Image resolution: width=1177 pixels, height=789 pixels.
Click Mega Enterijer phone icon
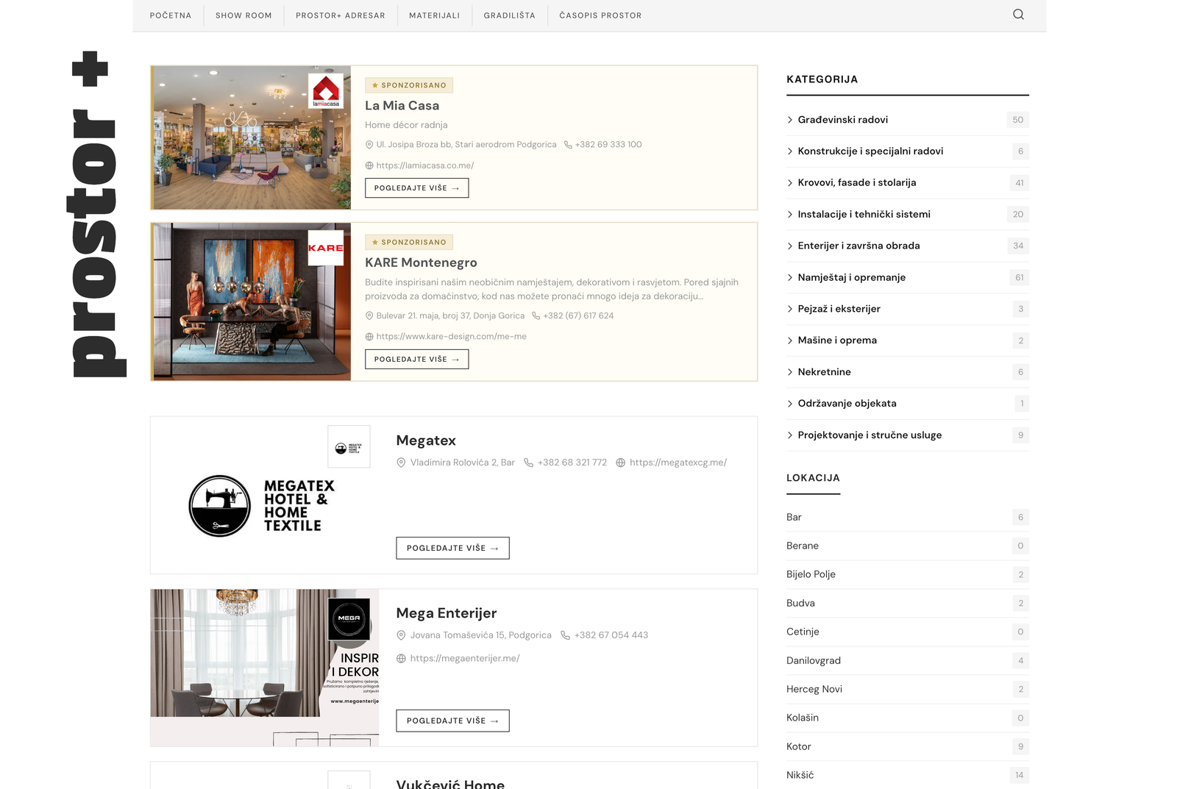coord(565,635)
